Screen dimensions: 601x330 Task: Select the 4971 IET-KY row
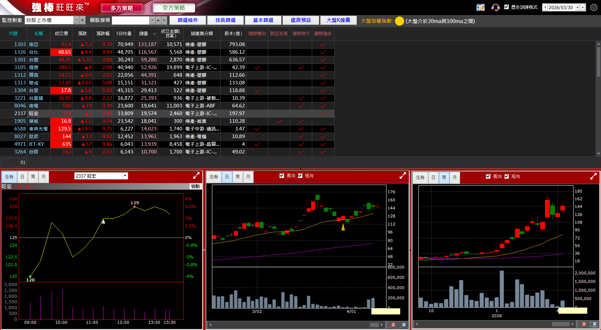coord(167,144)
